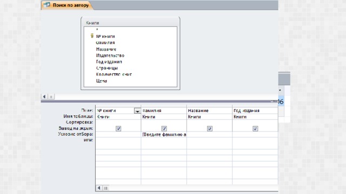This screenshot has width=346, height=194.
Task: Toggle show checkbox for Фамилия column
Action: [164, 128]
